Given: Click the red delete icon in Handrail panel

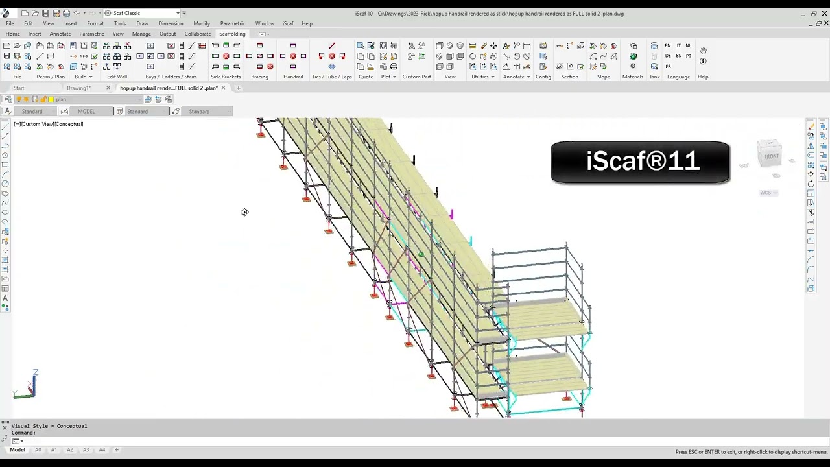Looking at the screenshot, I should [293, 56].
